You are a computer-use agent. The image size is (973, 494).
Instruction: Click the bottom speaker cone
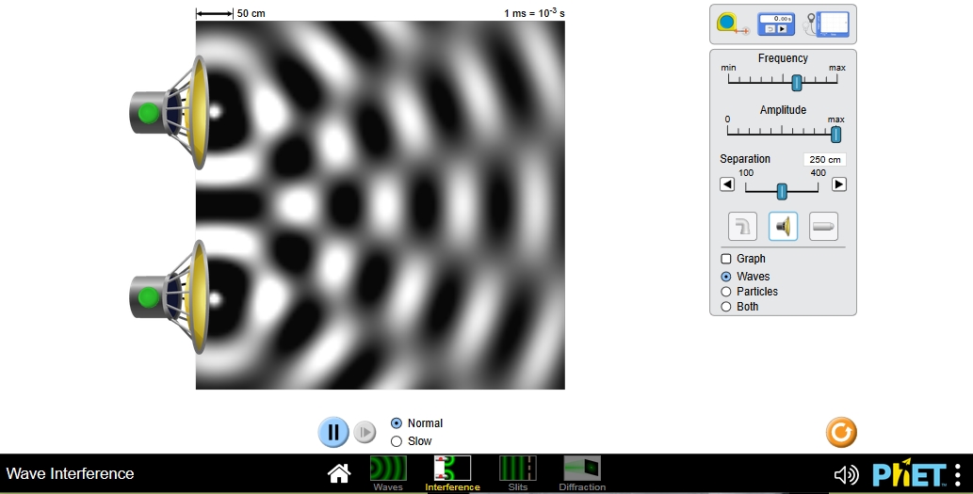click(199, 297)
